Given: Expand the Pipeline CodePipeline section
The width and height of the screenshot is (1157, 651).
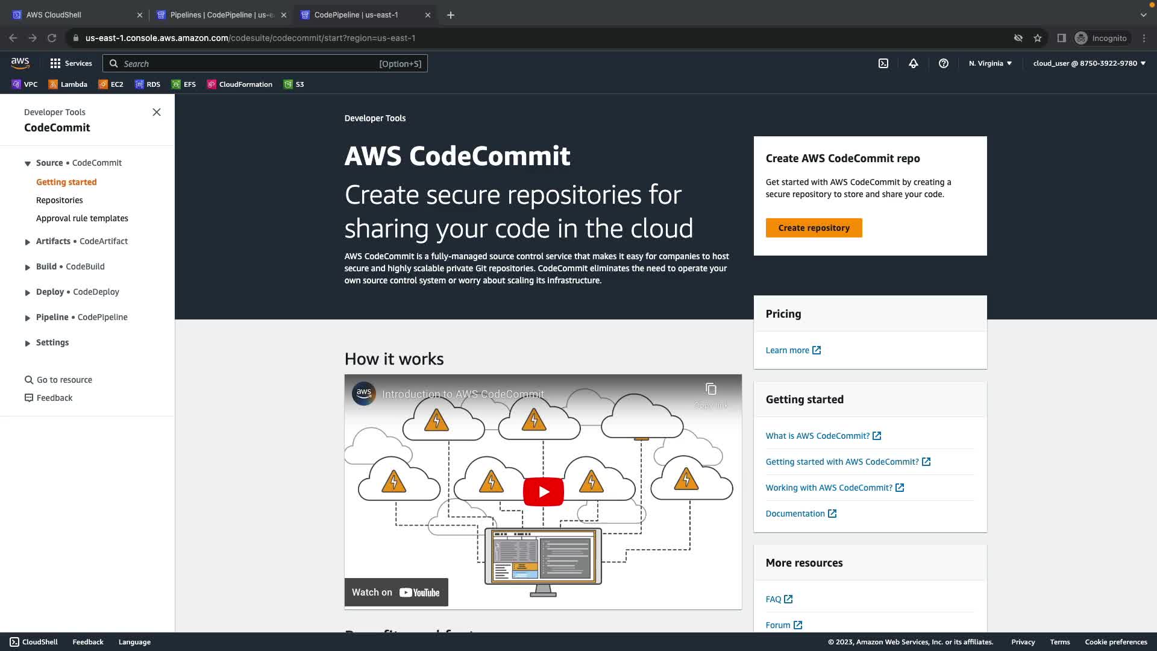Looking at the screenshot, I should (x=27, y=318).
